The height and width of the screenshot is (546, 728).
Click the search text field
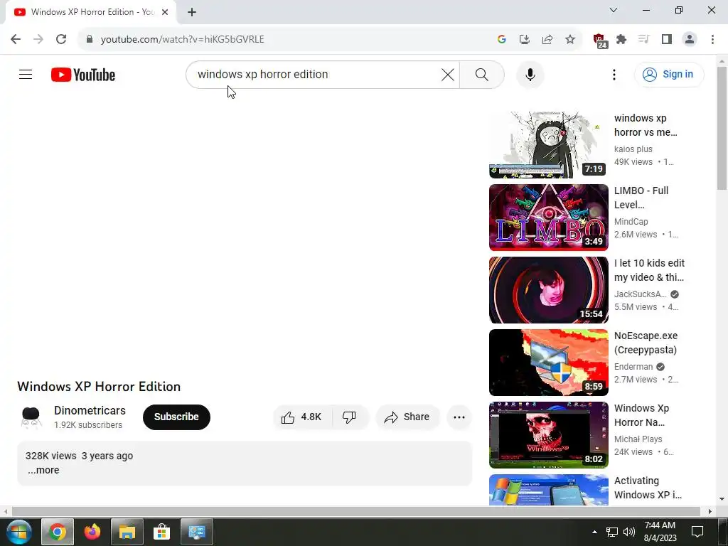click(x=316, y=74)
